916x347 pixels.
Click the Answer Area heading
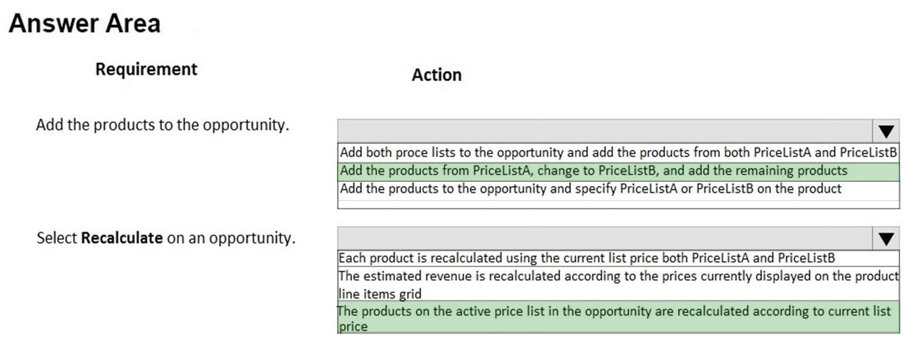click(x=85, y=24)
